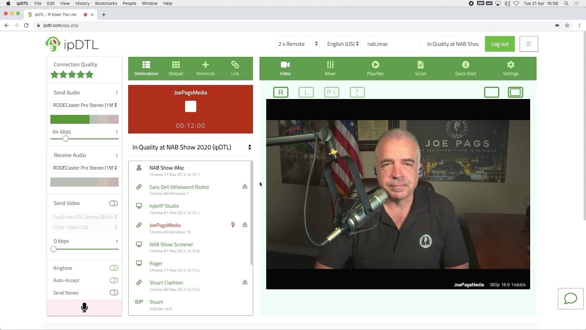The height and width of the screenshot is (330, 586).
Task: Click the destinations list scrollbar
Action: [251, 213]
